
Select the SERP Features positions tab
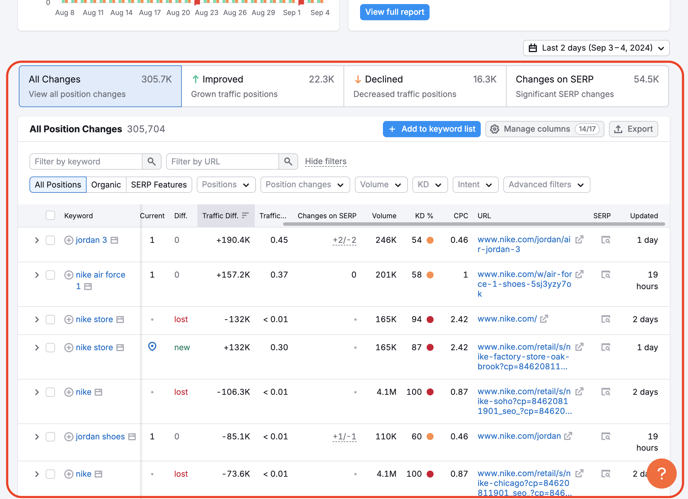point(159,185)
